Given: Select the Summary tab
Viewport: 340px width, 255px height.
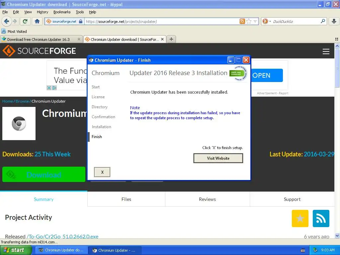Looking at the screenshot, I should click(x=43, y=199).
